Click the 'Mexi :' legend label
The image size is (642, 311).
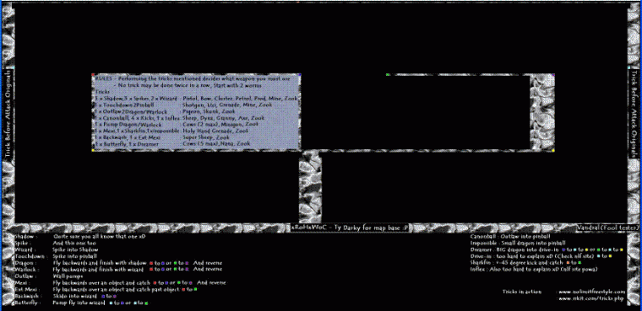22,283
